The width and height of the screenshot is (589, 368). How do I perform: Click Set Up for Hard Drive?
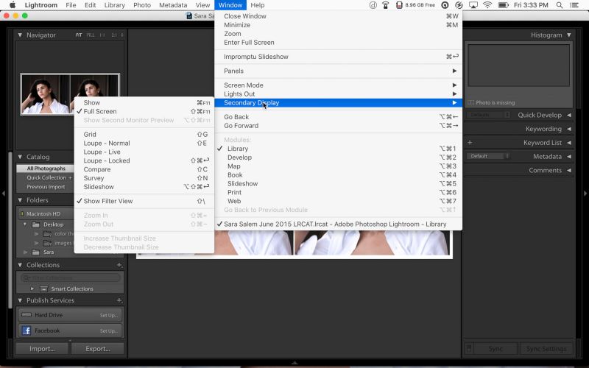[x=109, y=315]
